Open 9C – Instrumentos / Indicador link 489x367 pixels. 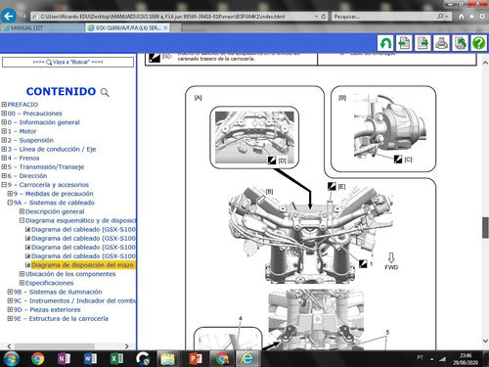(74, 300)
